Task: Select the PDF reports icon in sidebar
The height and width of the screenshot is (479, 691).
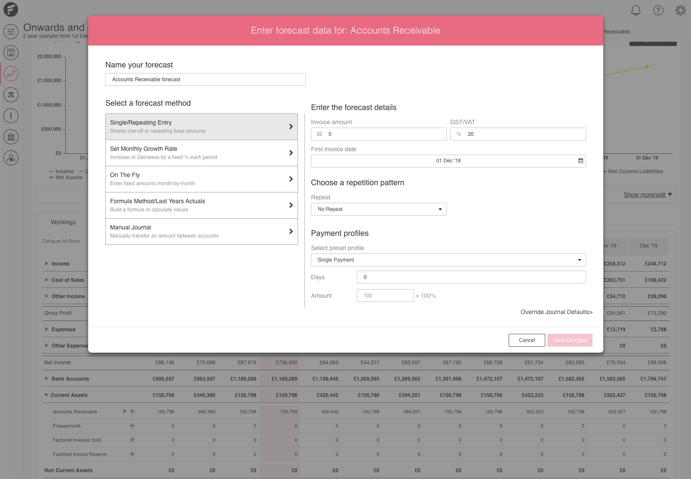Action: 11,52
